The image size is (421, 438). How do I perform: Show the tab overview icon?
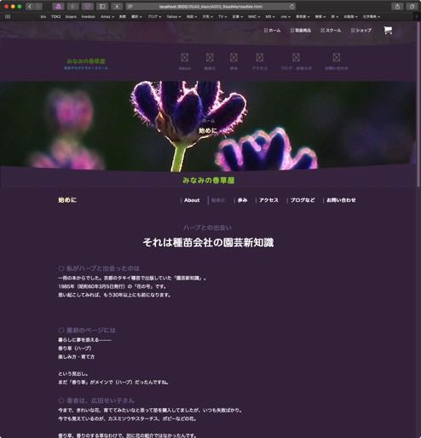[x=412, y=6]
